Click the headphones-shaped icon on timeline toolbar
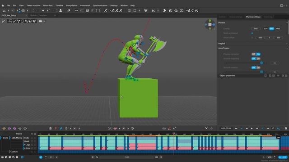289x162 pixels. (x=132, y=128)
